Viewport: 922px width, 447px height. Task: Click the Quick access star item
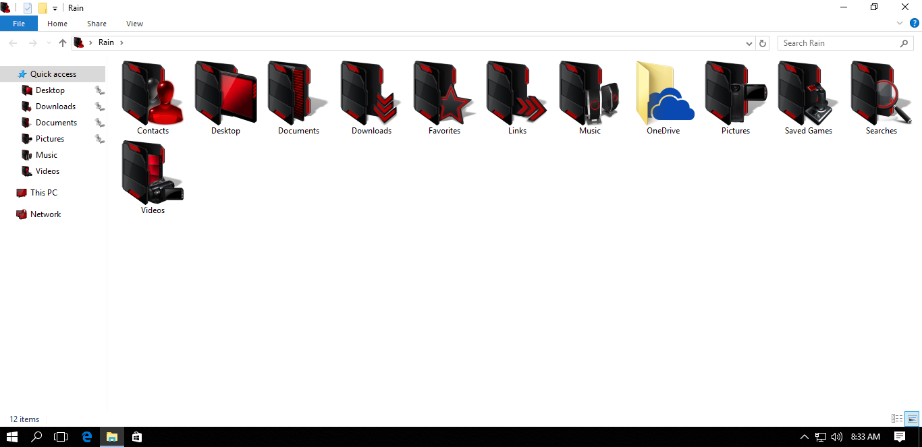click(x=53, y=74)
